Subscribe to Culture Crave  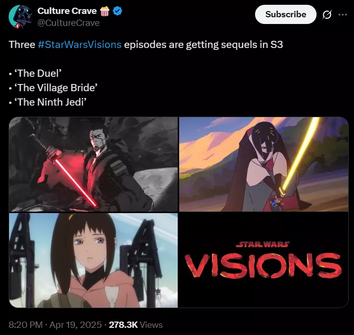tap(286, 14)
